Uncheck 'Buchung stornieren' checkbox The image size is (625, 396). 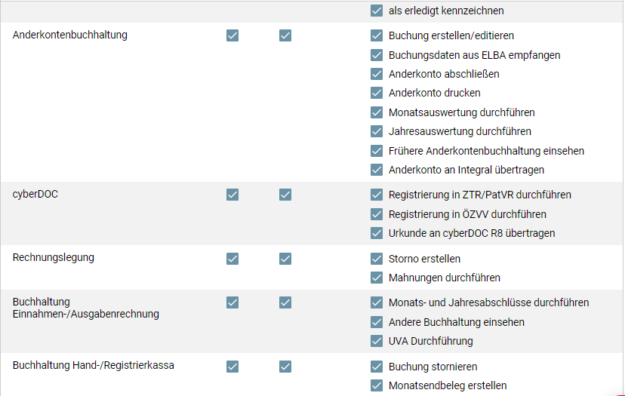(x=376, y=367)
